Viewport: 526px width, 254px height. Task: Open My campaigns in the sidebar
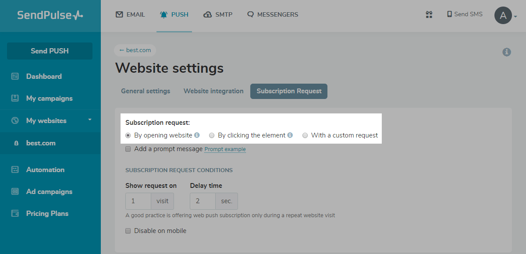pyautogui.click(x=50, y=99)
